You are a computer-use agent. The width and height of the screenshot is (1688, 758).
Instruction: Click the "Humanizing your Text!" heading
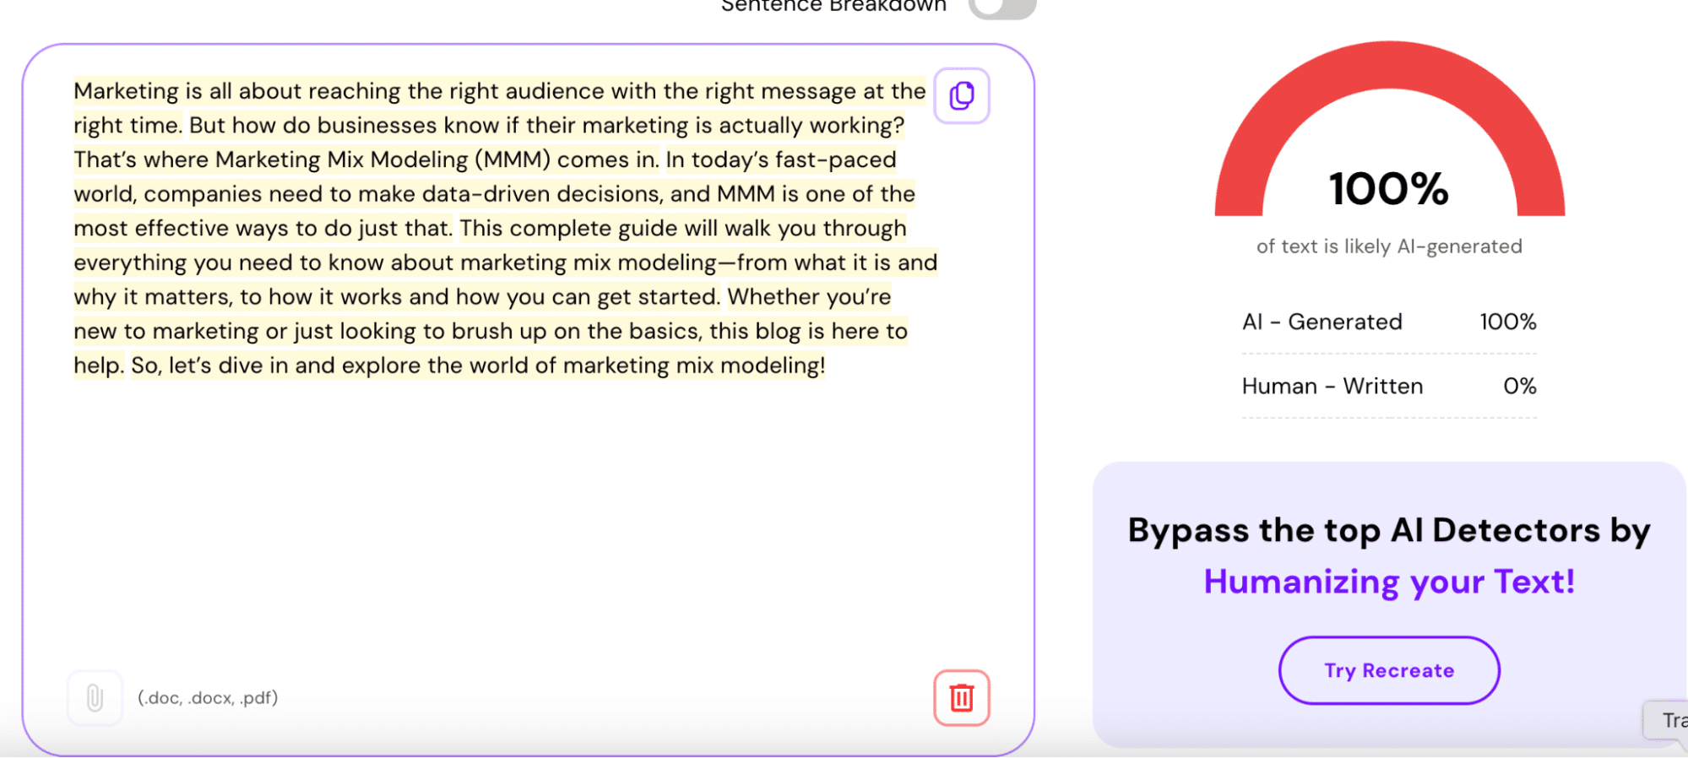[1389, 582]
